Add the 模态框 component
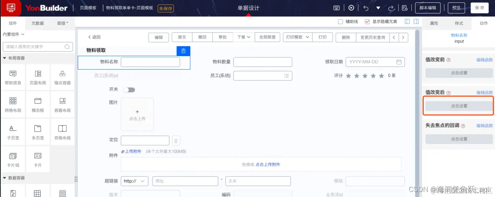 point(38,104)
